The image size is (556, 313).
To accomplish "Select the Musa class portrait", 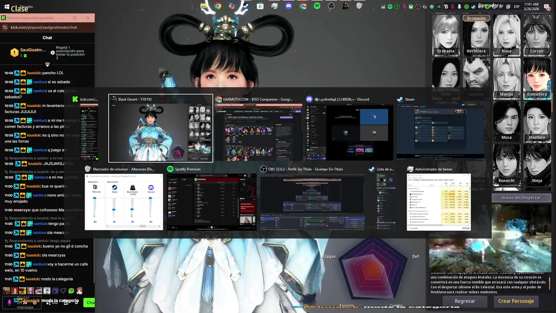I will click(x=506, y=121).
